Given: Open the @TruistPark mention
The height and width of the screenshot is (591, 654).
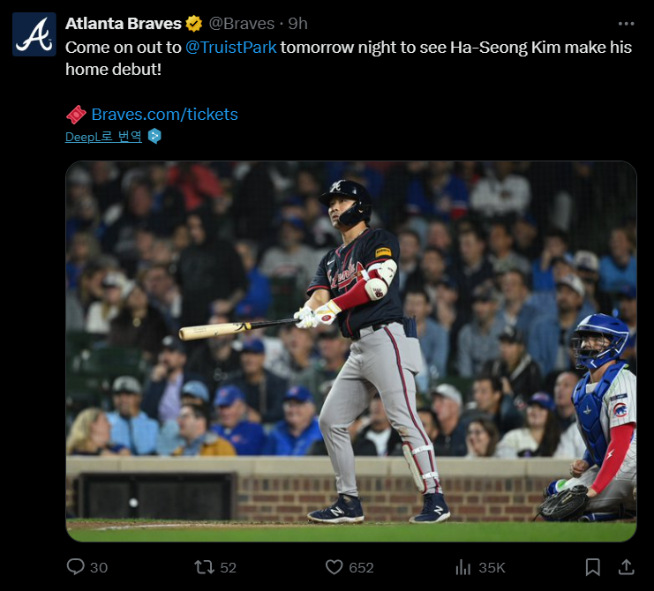Looking at the screenshot, I should (x=230, y=48).
